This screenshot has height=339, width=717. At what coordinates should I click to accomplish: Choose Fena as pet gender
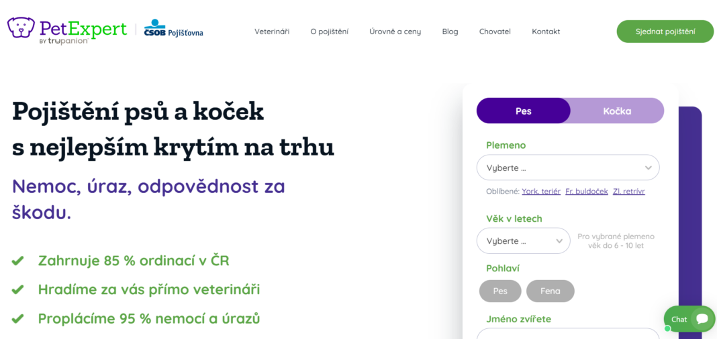(x=550, y=291)
